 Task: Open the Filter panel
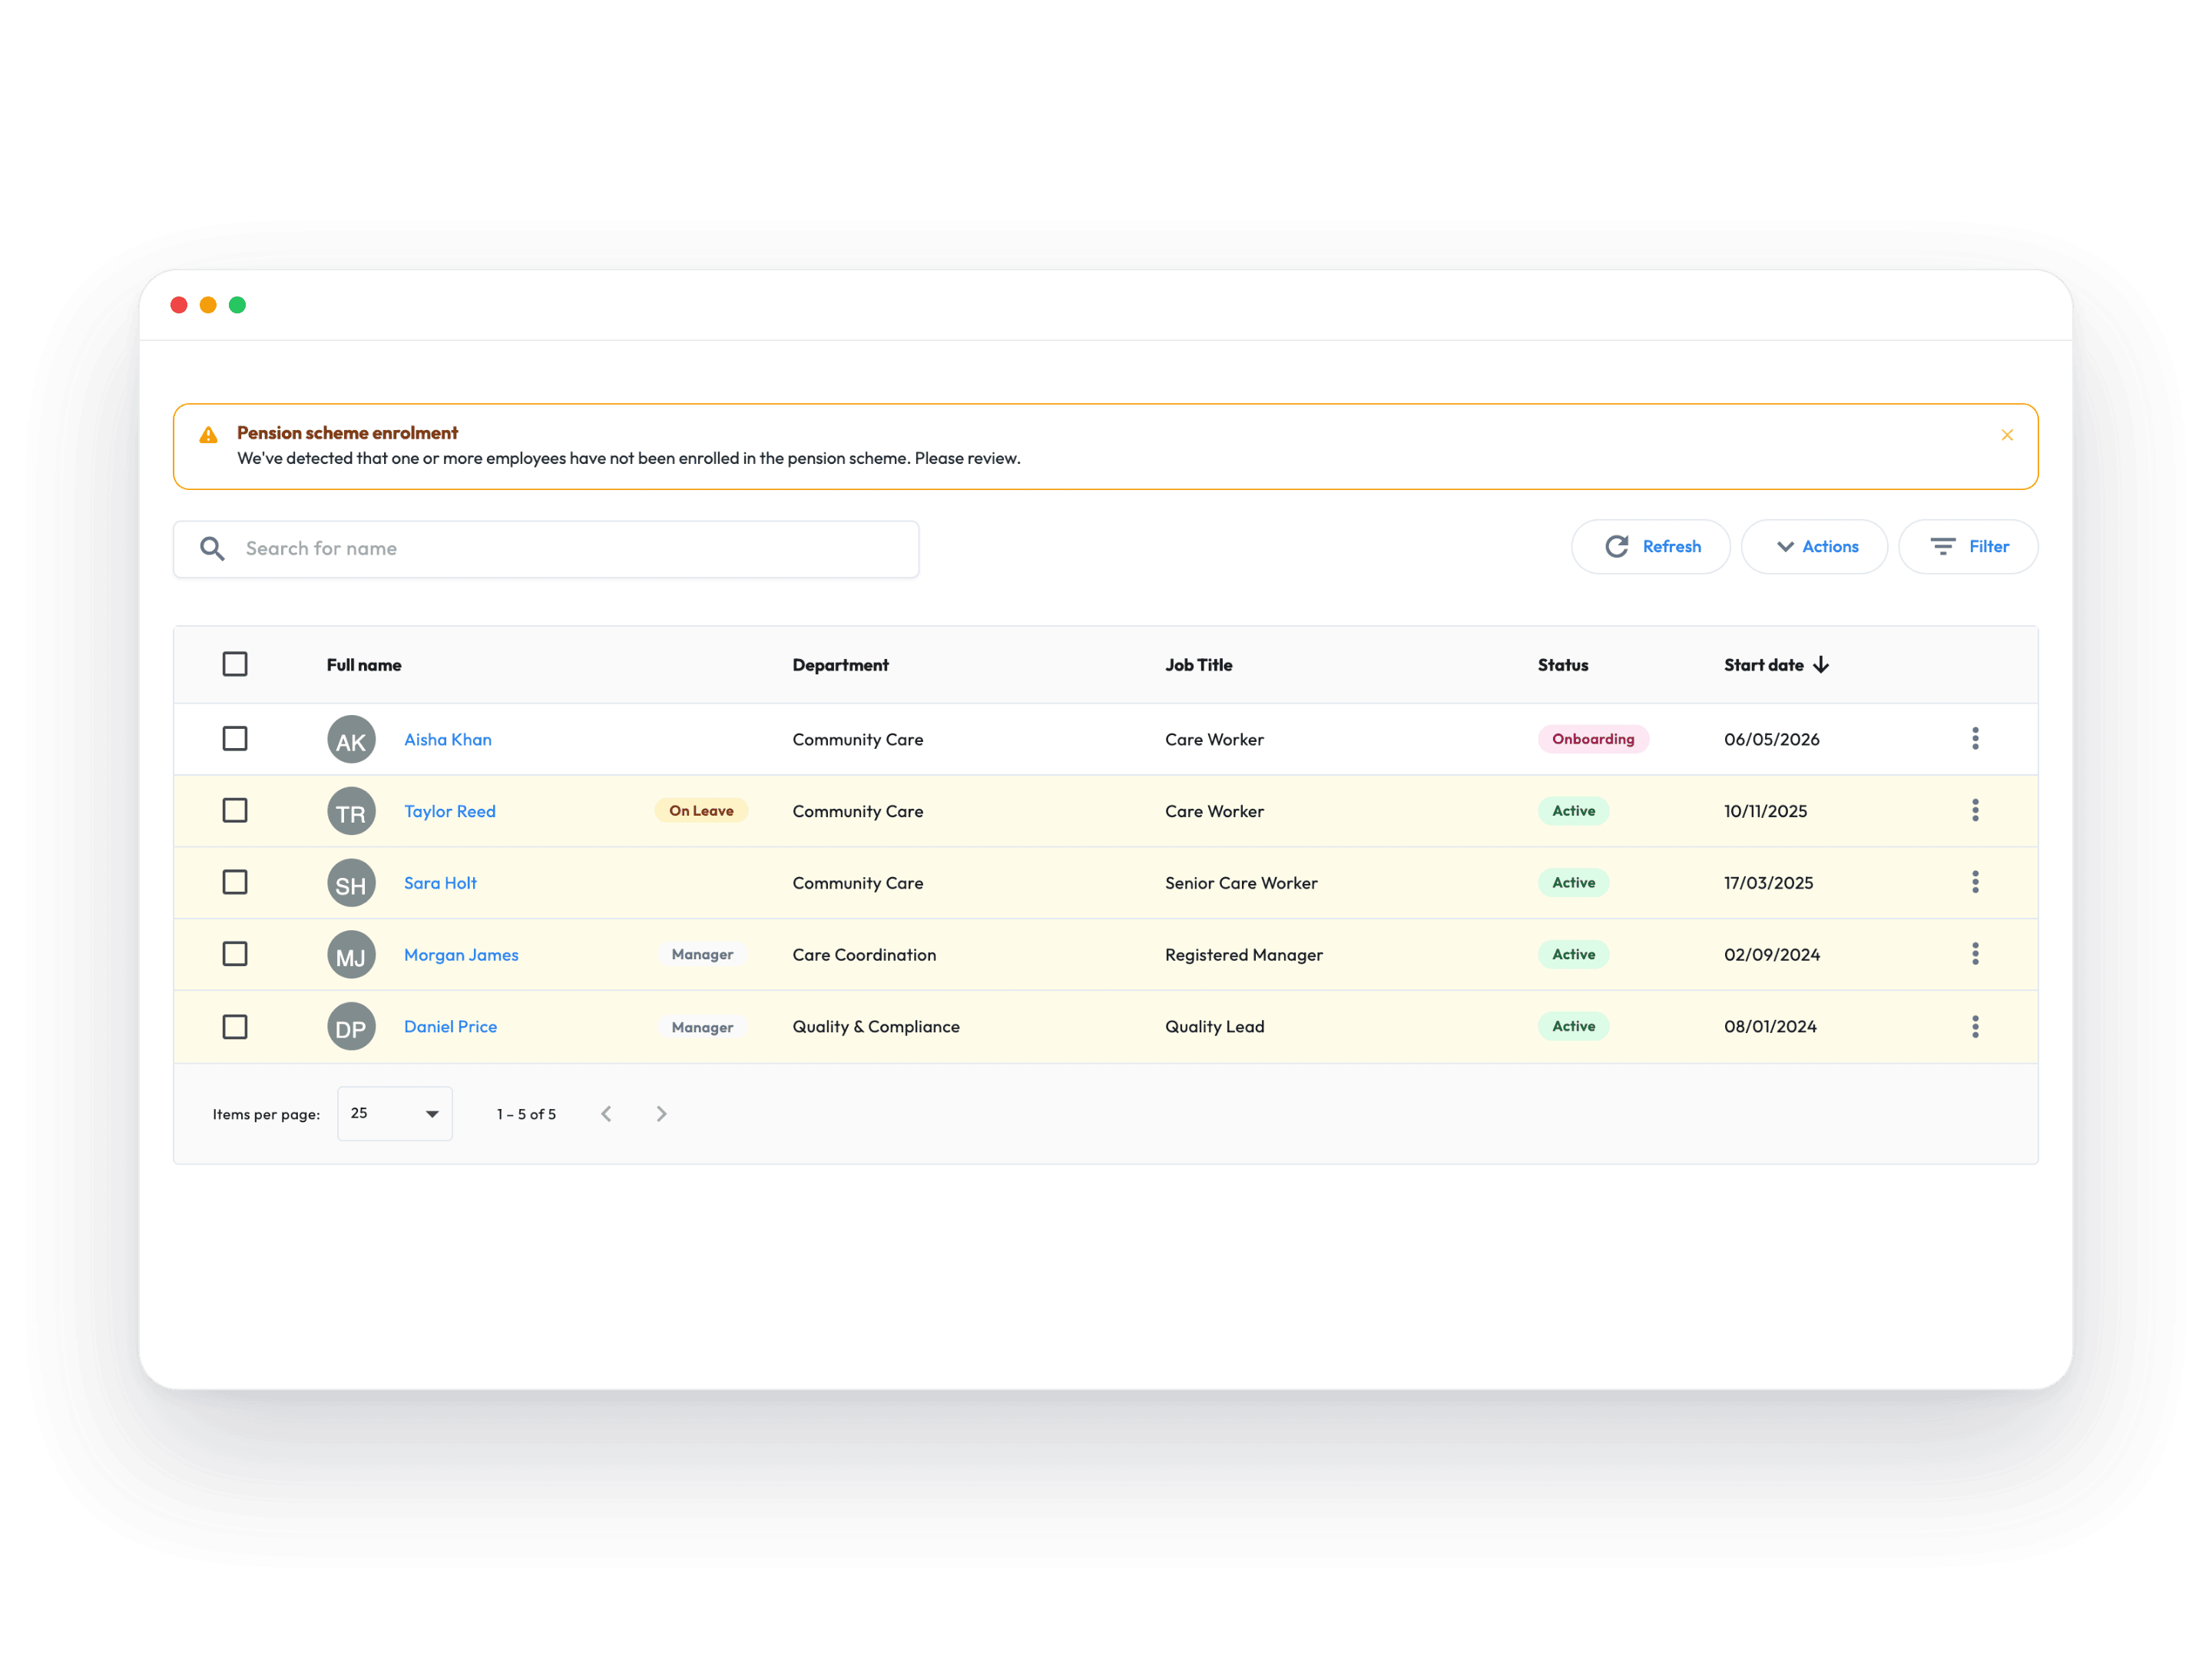[x=1968, y=547]
